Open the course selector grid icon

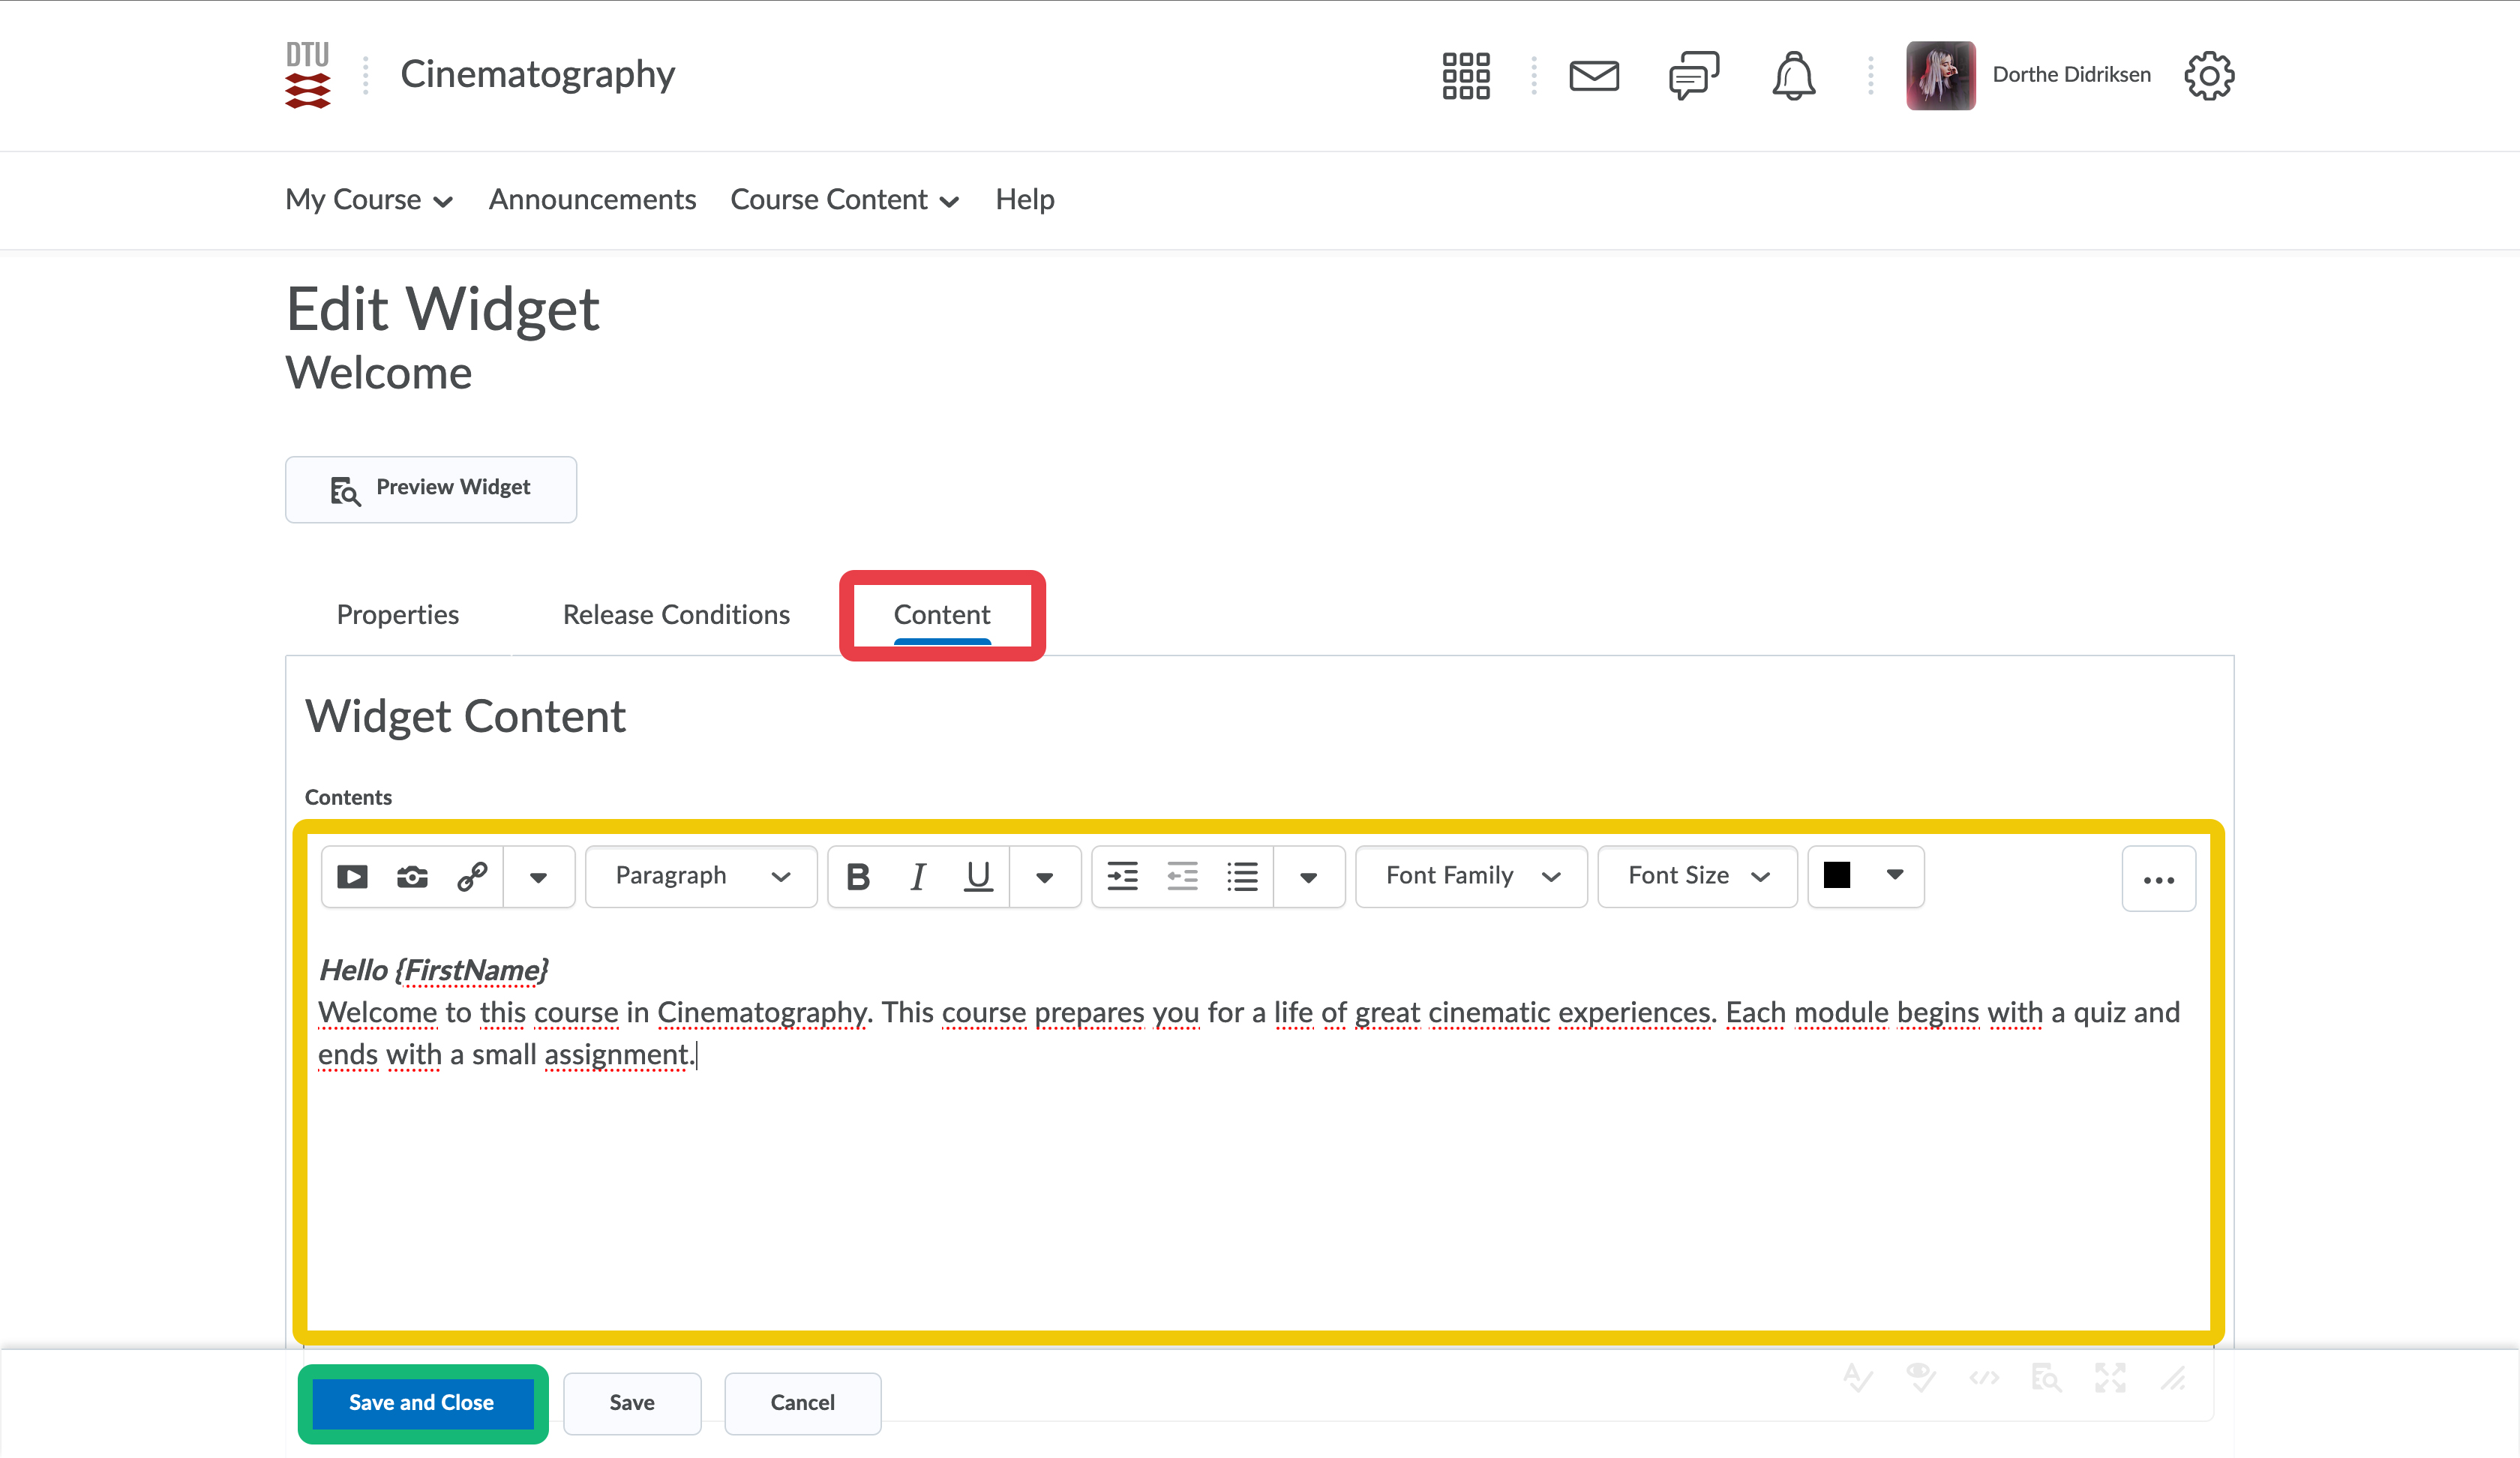pyautogui.click(x=1465, y=75)
